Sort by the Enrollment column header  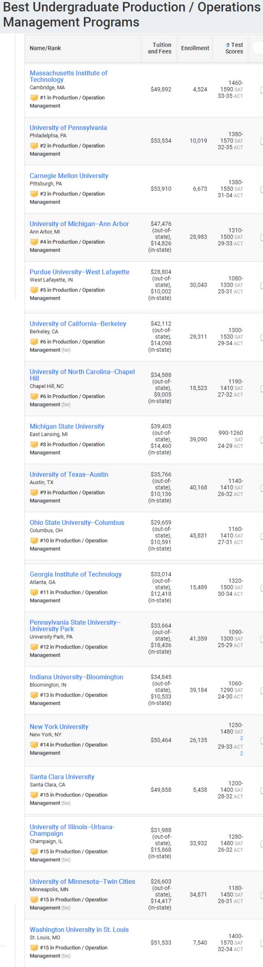coord(195,48)
